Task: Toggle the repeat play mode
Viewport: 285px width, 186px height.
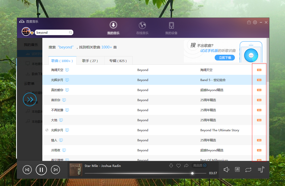Action: (248, 170)
